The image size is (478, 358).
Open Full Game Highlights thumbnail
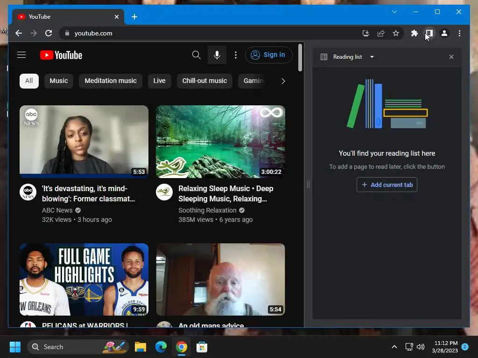[84, 279]
